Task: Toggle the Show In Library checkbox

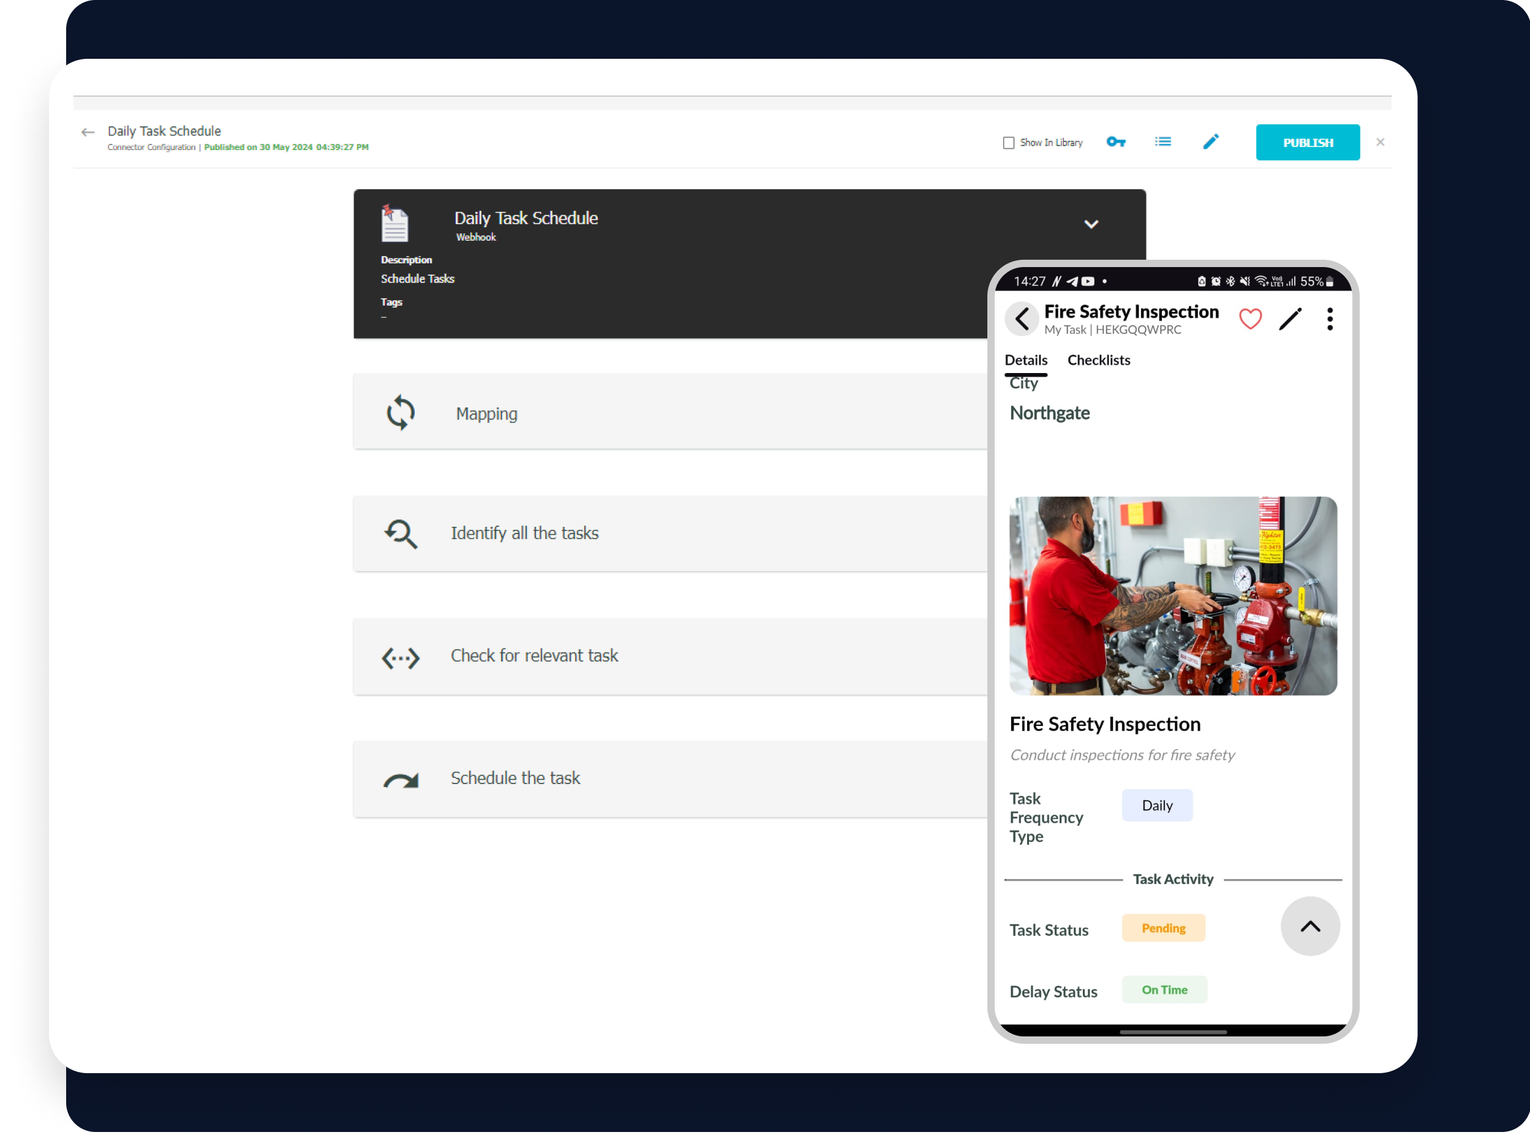Action: [x=1009, y=143]
